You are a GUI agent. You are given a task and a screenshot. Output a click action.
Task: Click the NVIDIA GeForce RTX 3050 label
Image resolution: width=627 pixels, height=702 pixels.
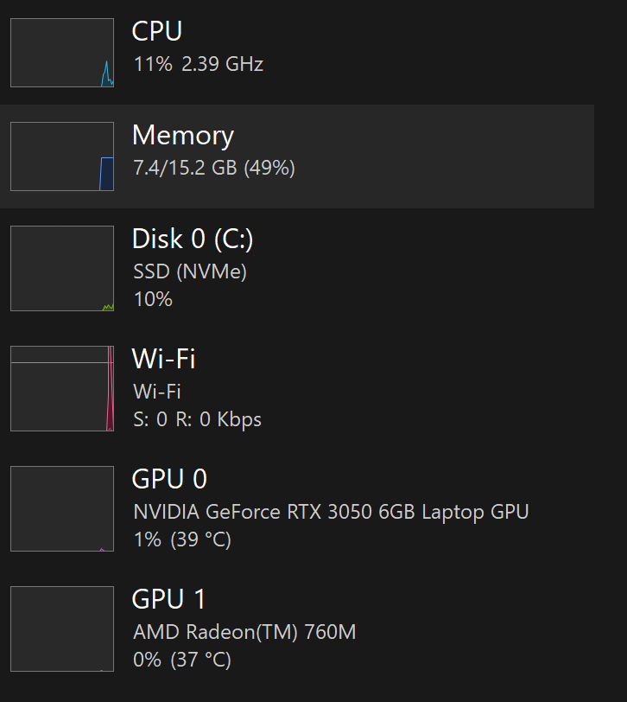click(331, 512)
